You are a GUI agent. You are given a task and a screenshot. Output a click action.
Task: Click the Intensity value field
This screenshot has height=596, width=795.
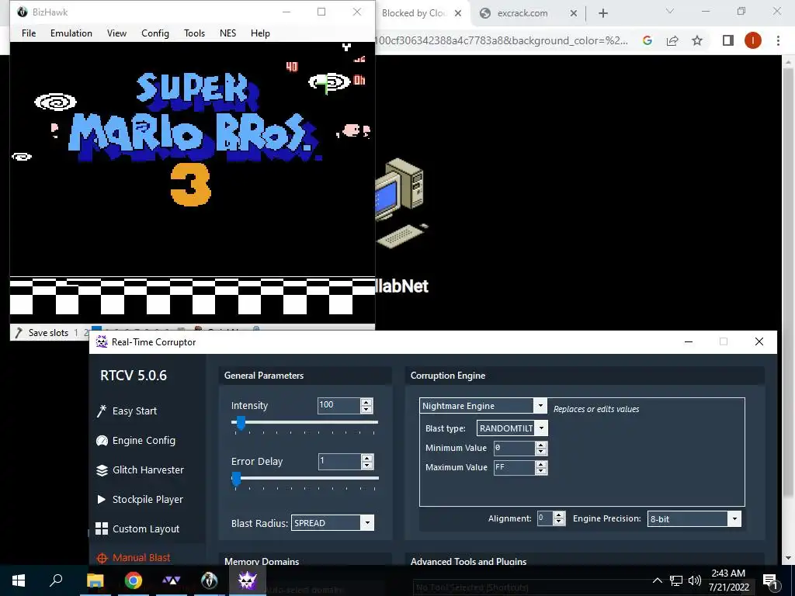point(338,405)
